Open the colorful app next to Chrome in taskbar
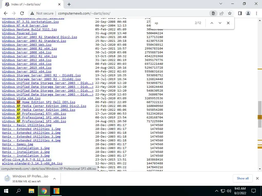262x196 pixels. 57,191
